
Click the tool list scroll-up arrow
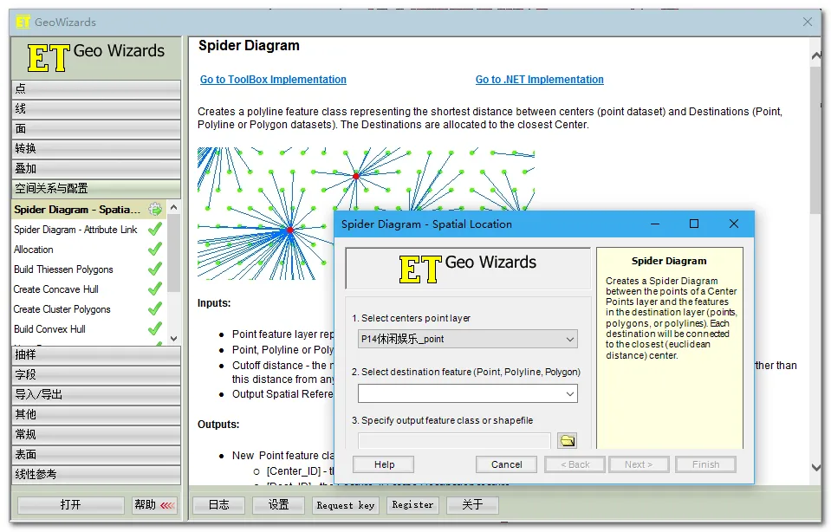[x=174, y=207]
